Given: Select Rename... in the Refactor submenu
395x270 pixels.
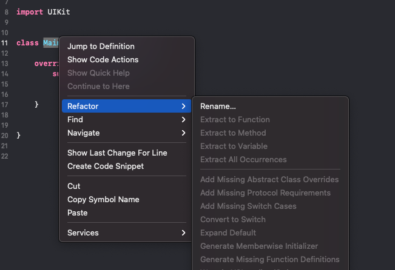Looking at the screenshot, I should [218, 106].
